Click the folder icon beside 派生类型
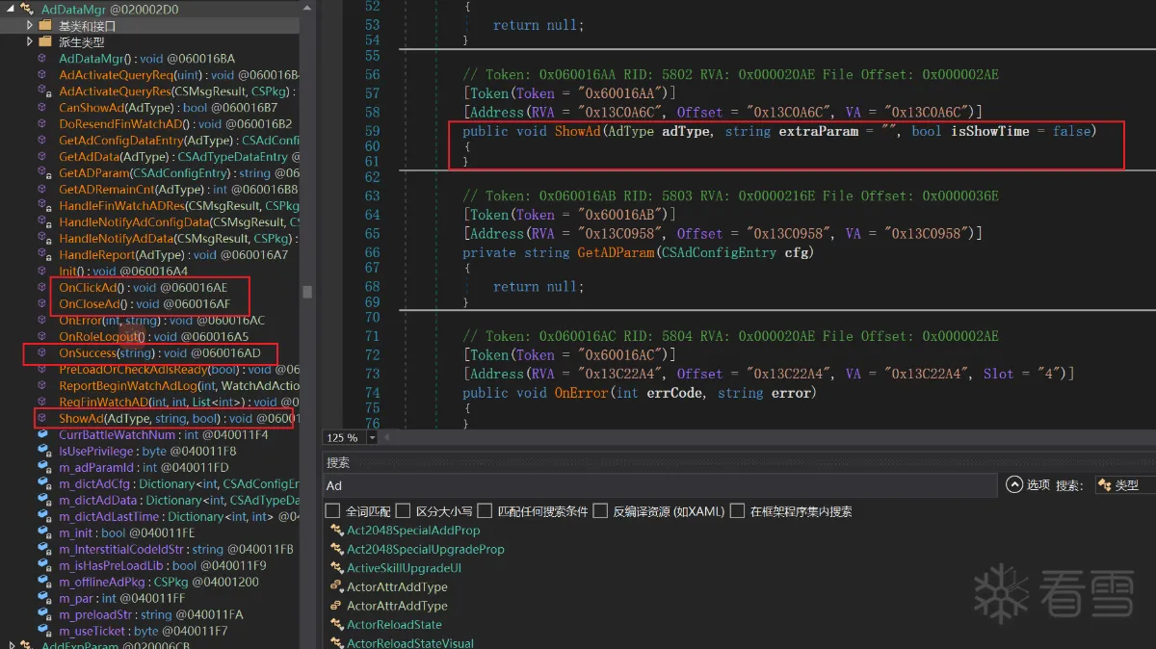 click(44, 41)
